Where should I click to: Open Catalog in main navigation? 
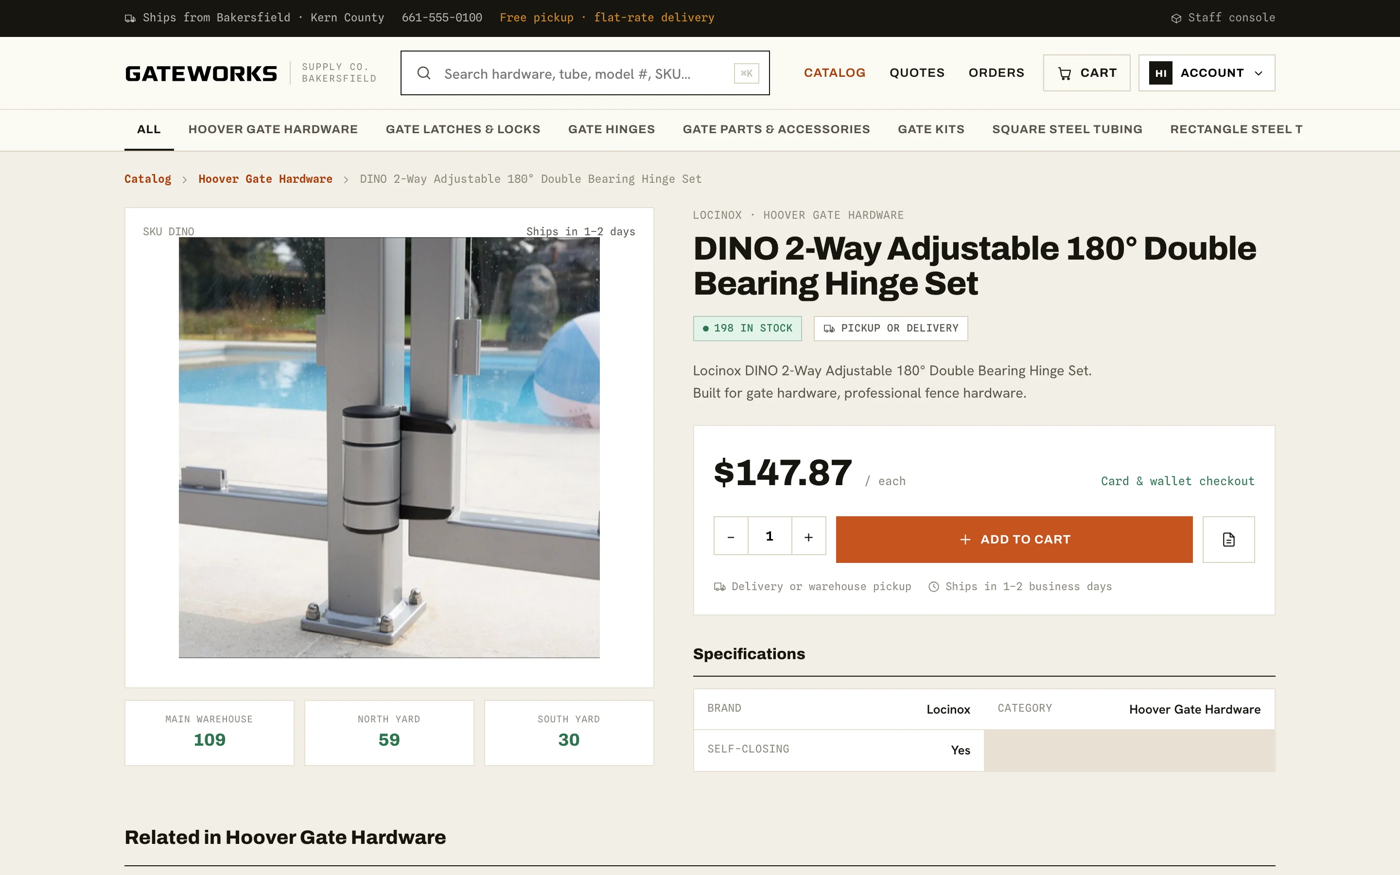[x=834, y=73]
